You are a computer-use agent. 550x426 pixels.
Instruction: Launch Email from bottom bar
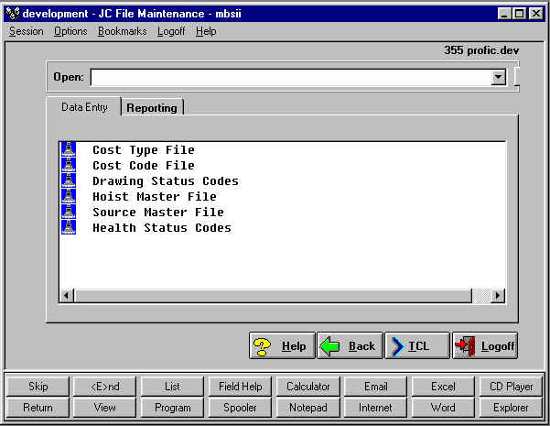[x=375, y=387]
